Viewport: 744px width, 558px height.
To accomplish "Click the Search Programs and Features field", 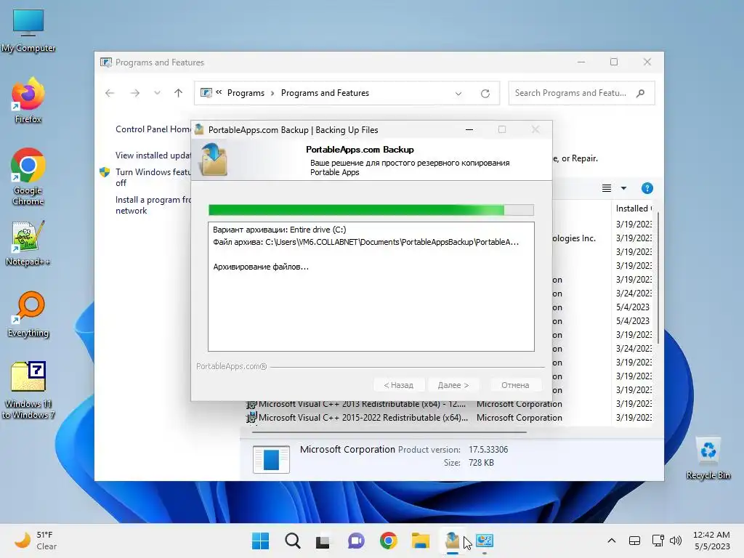I will point(582,93).
